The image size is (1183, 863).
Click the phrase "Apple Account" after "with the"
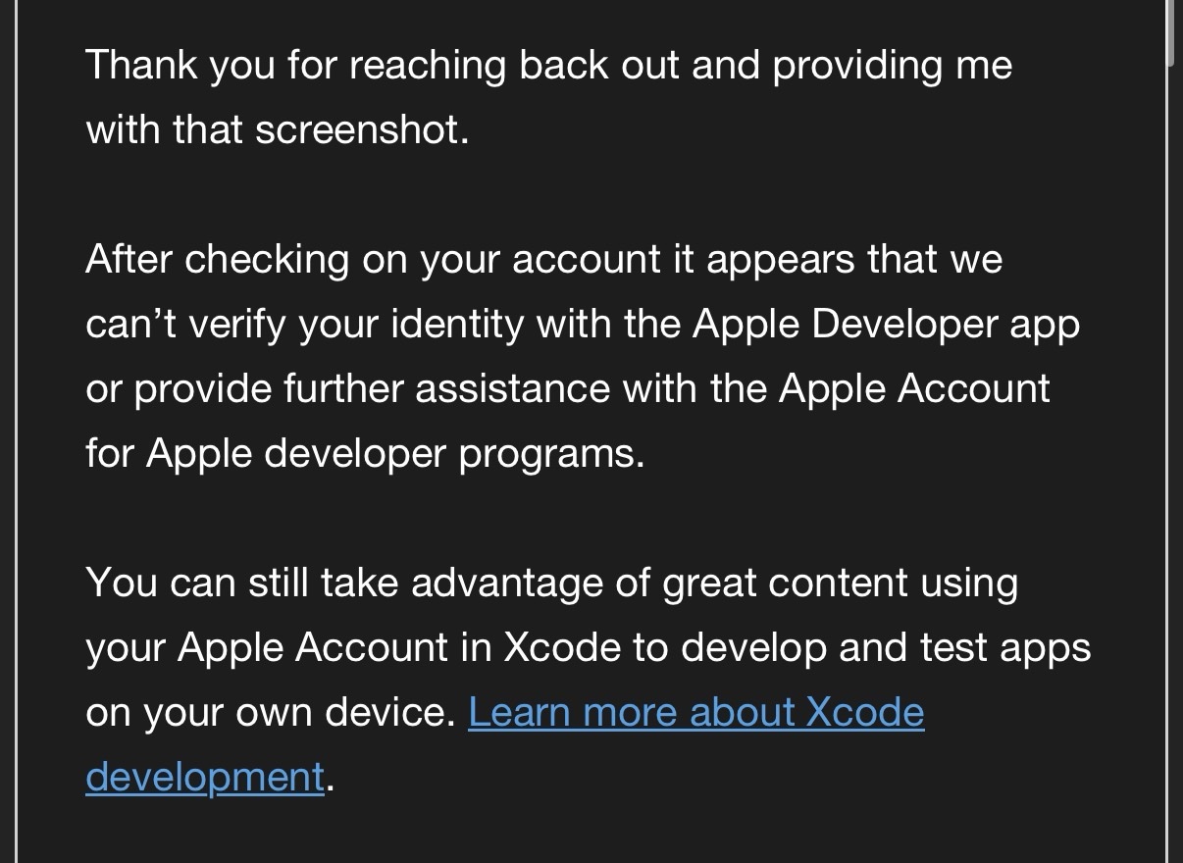[914, 389]
